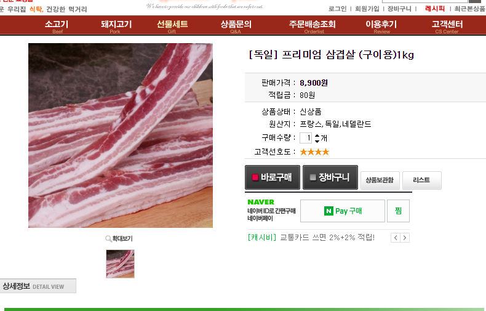This screenshot has height=311, width=486.
Task: Click the orange star customer rating
Action: 314,151
